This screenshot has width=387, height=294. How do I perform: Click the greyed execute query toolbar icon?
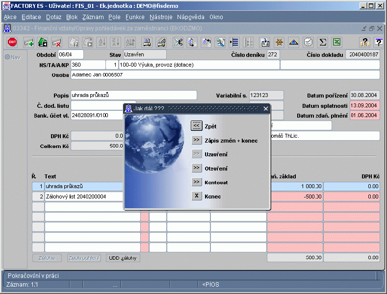coord(88,43)
